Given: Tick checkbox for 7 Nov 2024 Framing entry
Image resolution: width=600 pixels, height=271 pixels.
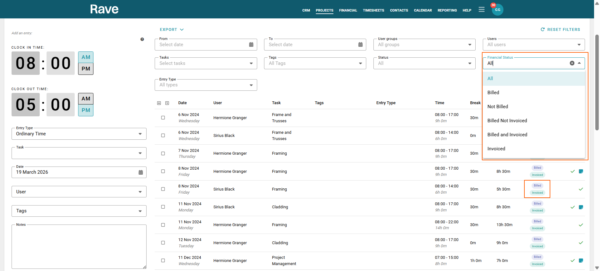Looking at the screenshot, I should 163,153.
